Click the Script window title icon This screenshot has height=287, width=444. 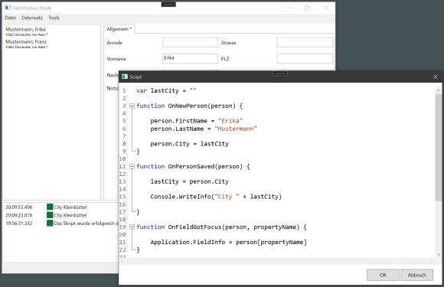pyautogui.click(x=125, y=77)
